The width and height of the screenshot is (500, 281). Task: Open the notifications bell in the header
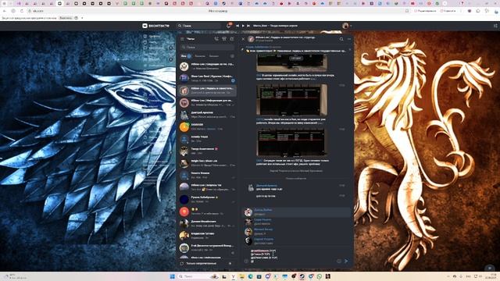pos(228,26)
